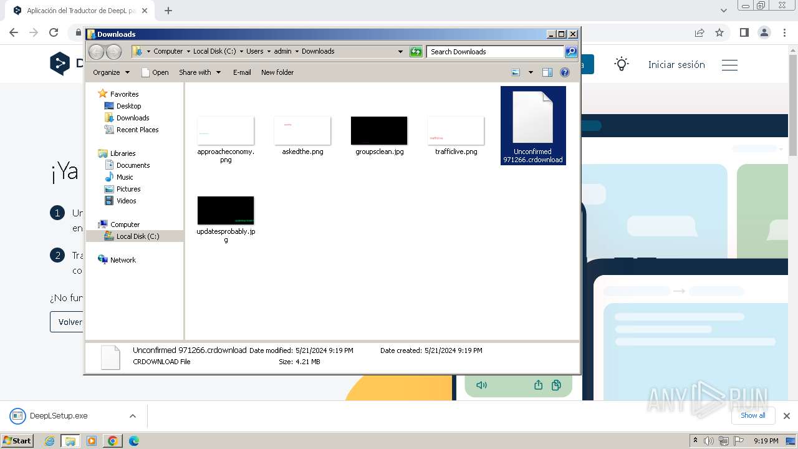Click the search magnifier icon in Explorer
Viewport: 798px width, 449px height.
[570, 52]
